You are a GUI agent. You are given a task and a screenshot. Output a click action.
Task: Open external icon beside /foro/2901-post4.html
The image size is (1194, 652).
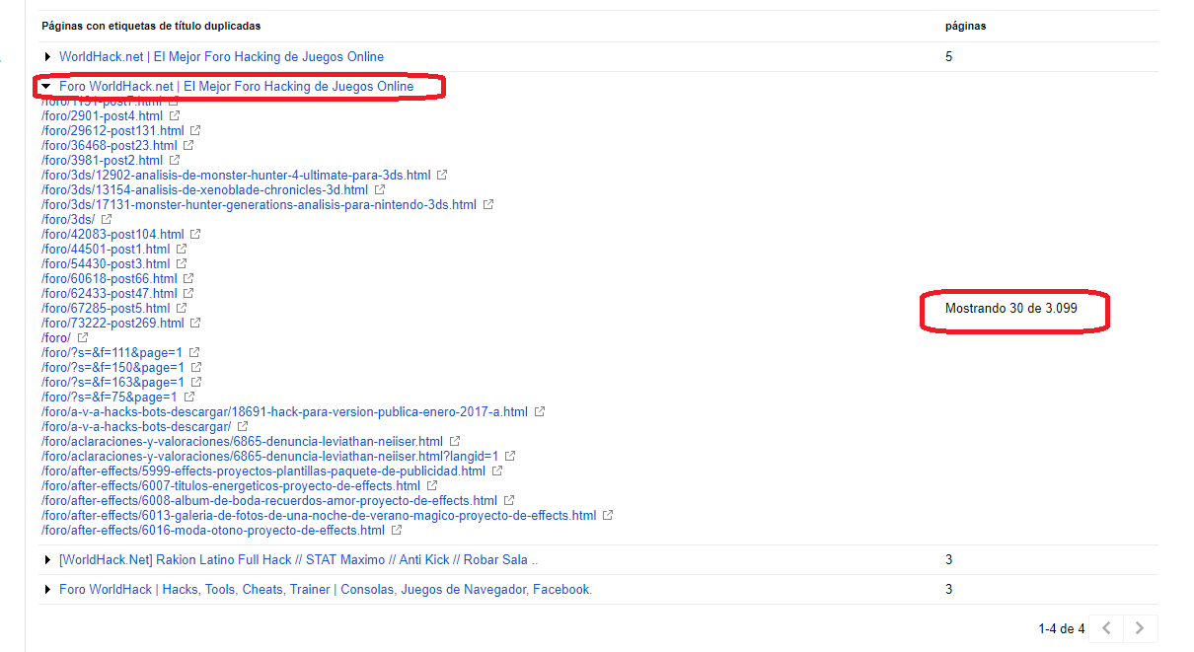[175, 115]
